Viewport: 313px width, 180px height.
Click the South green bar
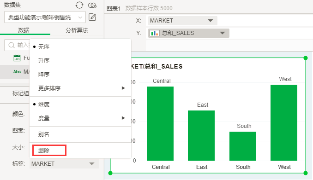[x=243, y=146]
